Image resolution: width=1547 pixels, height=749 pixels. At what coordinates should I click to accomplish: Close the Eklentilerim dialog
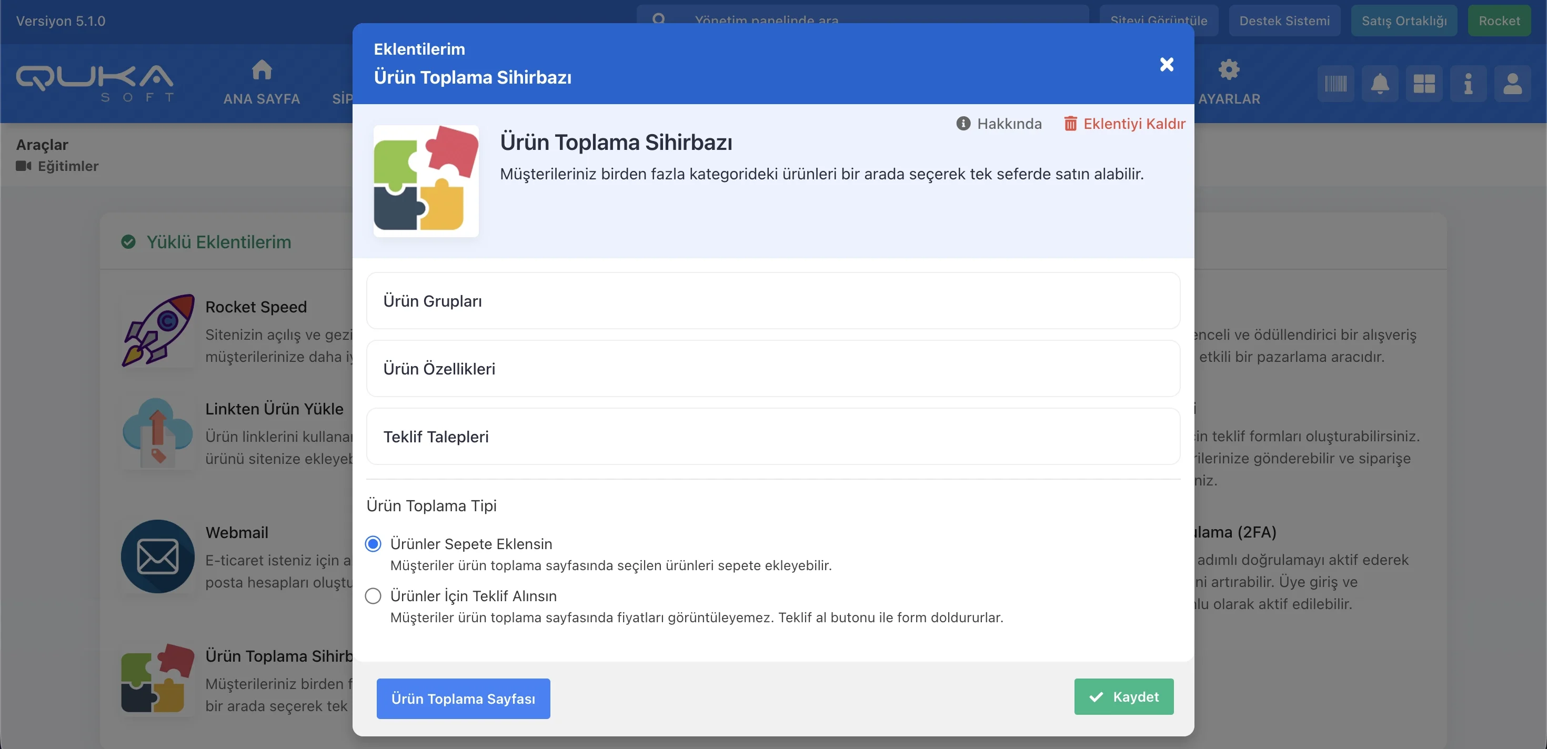click(1166, 64)
